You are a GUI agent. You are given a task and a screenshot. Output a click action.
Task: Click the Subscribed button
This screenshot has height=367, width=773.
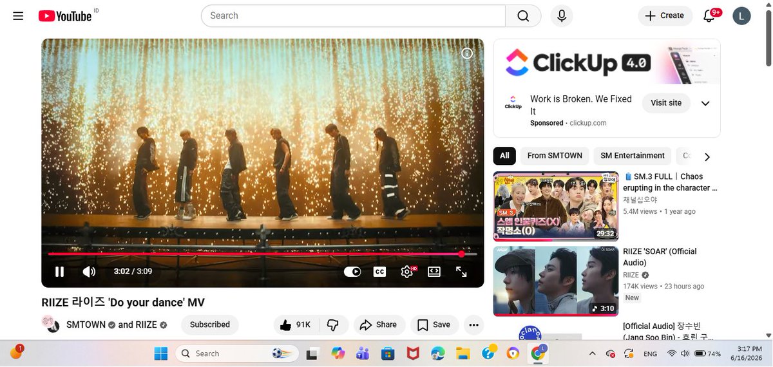click(210, 325)
